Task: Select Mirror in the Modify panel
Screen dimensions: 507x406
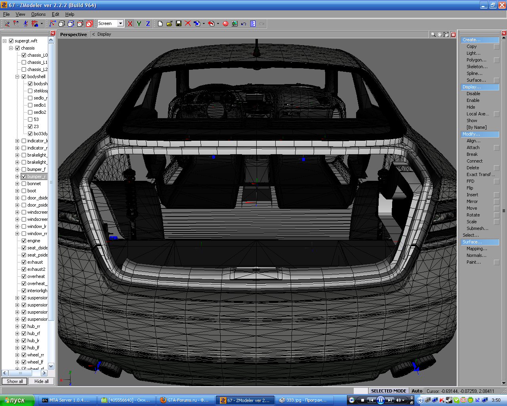Action: tap(472, 201)
